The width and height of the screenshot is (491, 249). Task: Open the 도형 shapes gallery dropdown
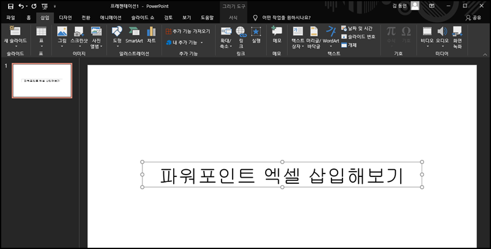click(x=117, y=46)
